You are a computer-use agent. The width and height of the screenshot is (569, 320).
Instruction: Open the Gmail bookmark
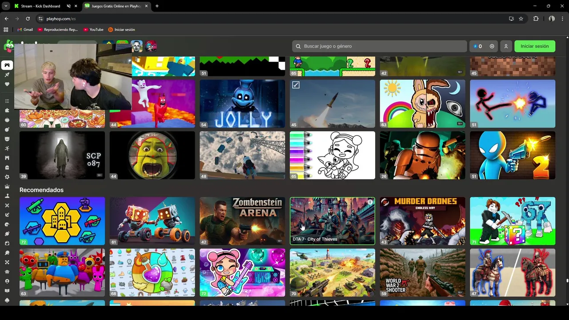click(x=25, y=29)
